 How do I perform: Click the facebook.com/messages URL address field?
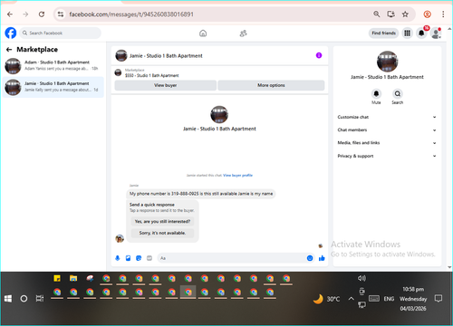(131, 14)
